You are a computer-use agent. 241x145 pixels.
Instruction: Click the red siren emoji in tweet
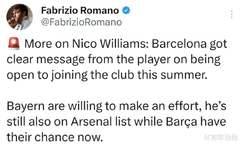(14, 43)
